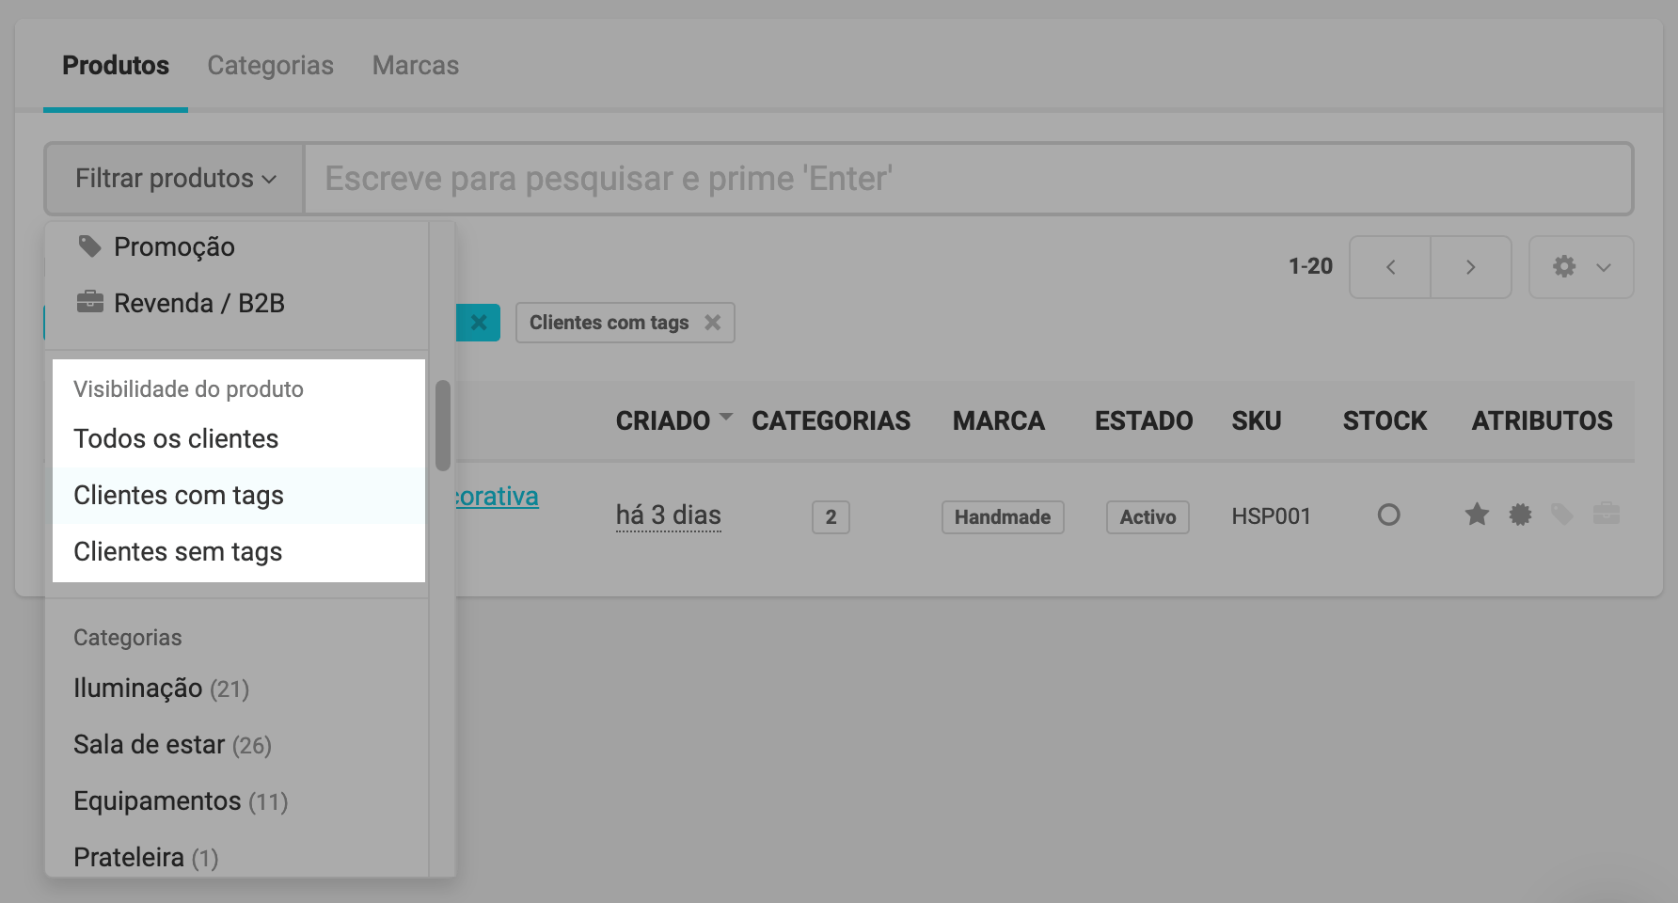Sort by the CRIADO column header
Screen dimensions: 1678x903
click(663, 420)
